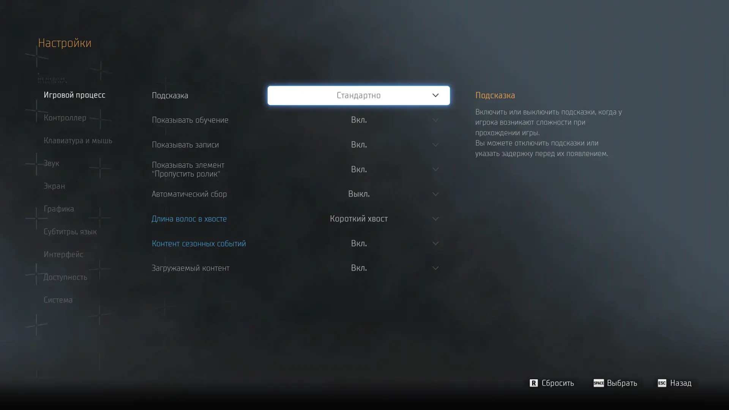This screenshot has height=410, width=729.
Task: Select the Автоматический сбор setting label
Action: [189, 194]
